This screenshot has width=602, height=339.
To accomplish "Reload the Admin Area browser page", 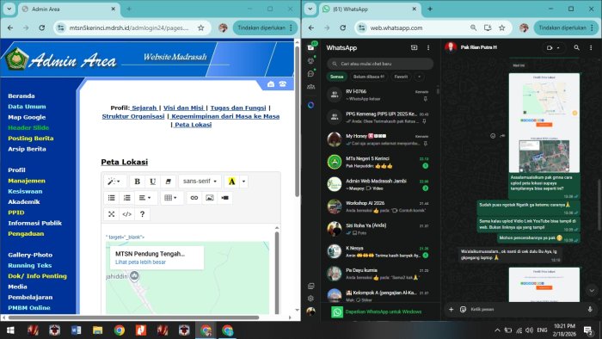I will point(42,28).
